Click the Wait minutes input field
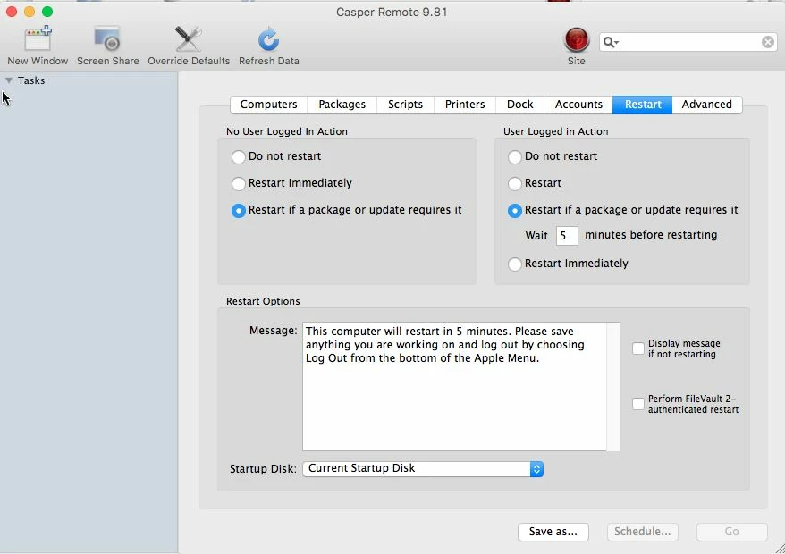The height and width of the screenshot is (554, 785). pos(567,236)
